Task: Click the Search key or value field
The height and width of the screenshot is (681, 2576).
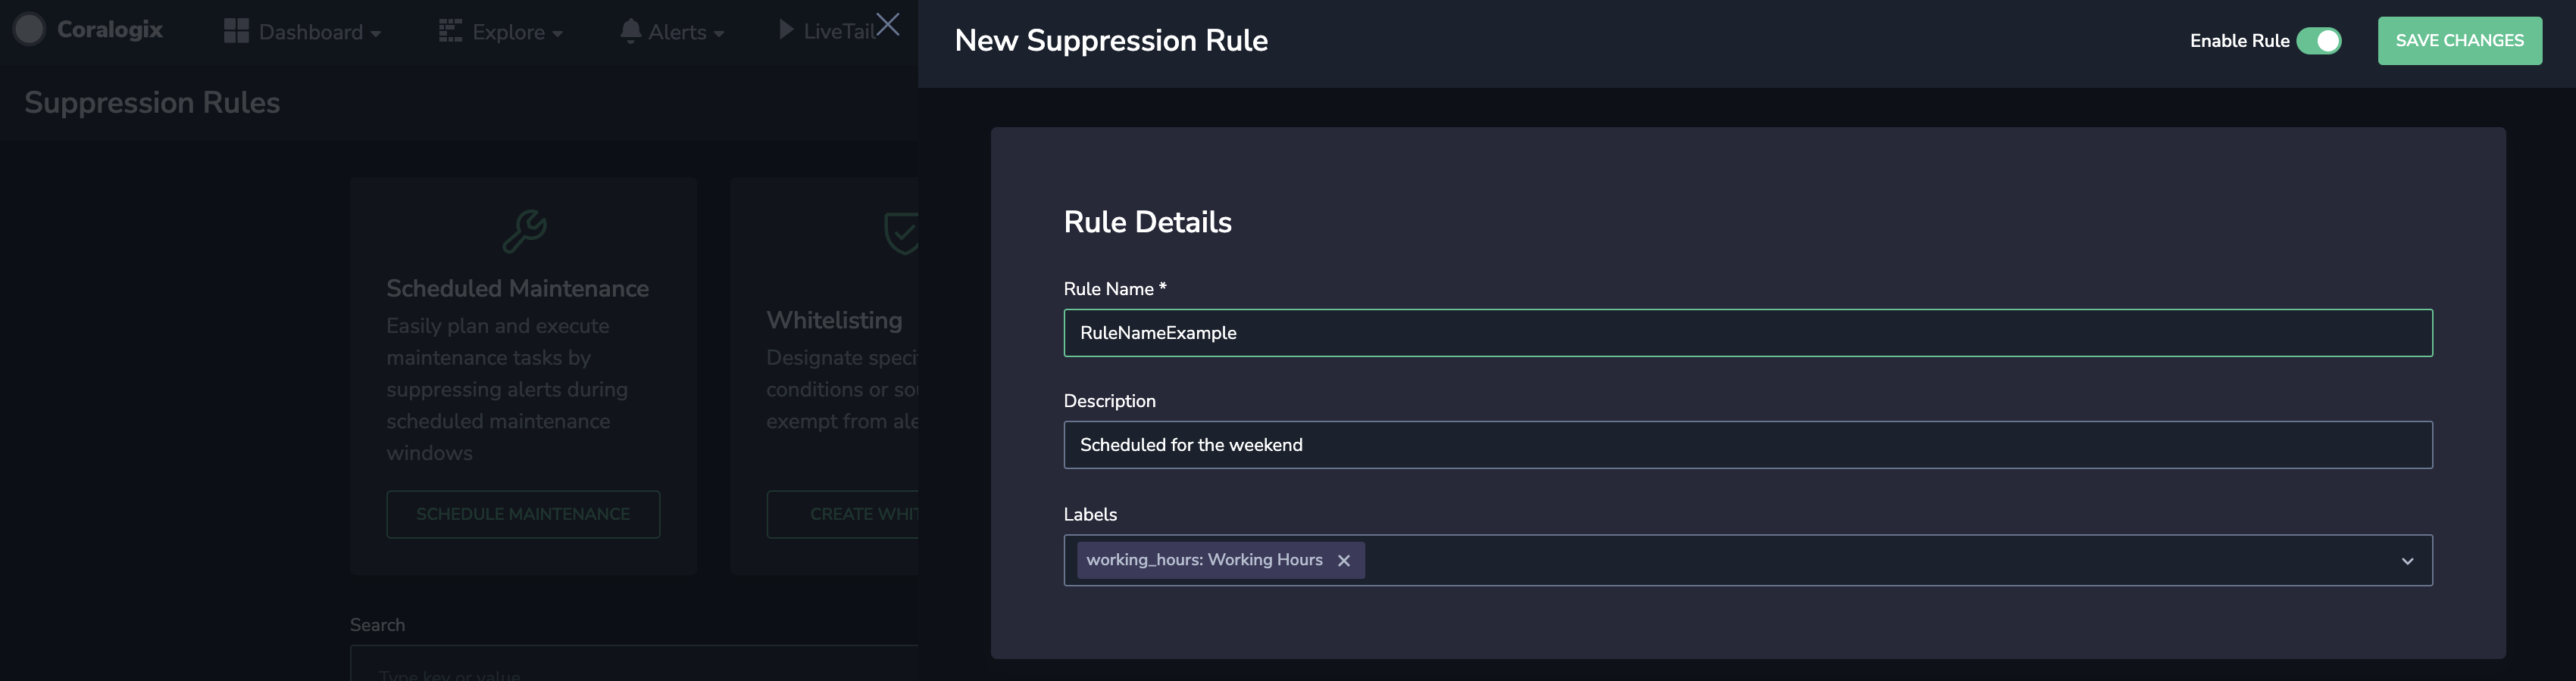Action: [x=634, y=664]
